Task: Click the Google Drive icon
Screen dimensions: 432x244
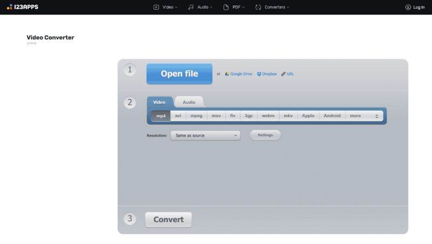Action: (x=227, y=74)
